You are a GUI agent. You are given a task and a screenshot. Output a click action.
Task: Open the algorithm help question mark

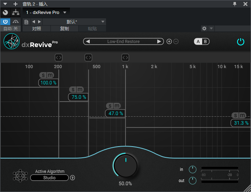tap(73, 178)
